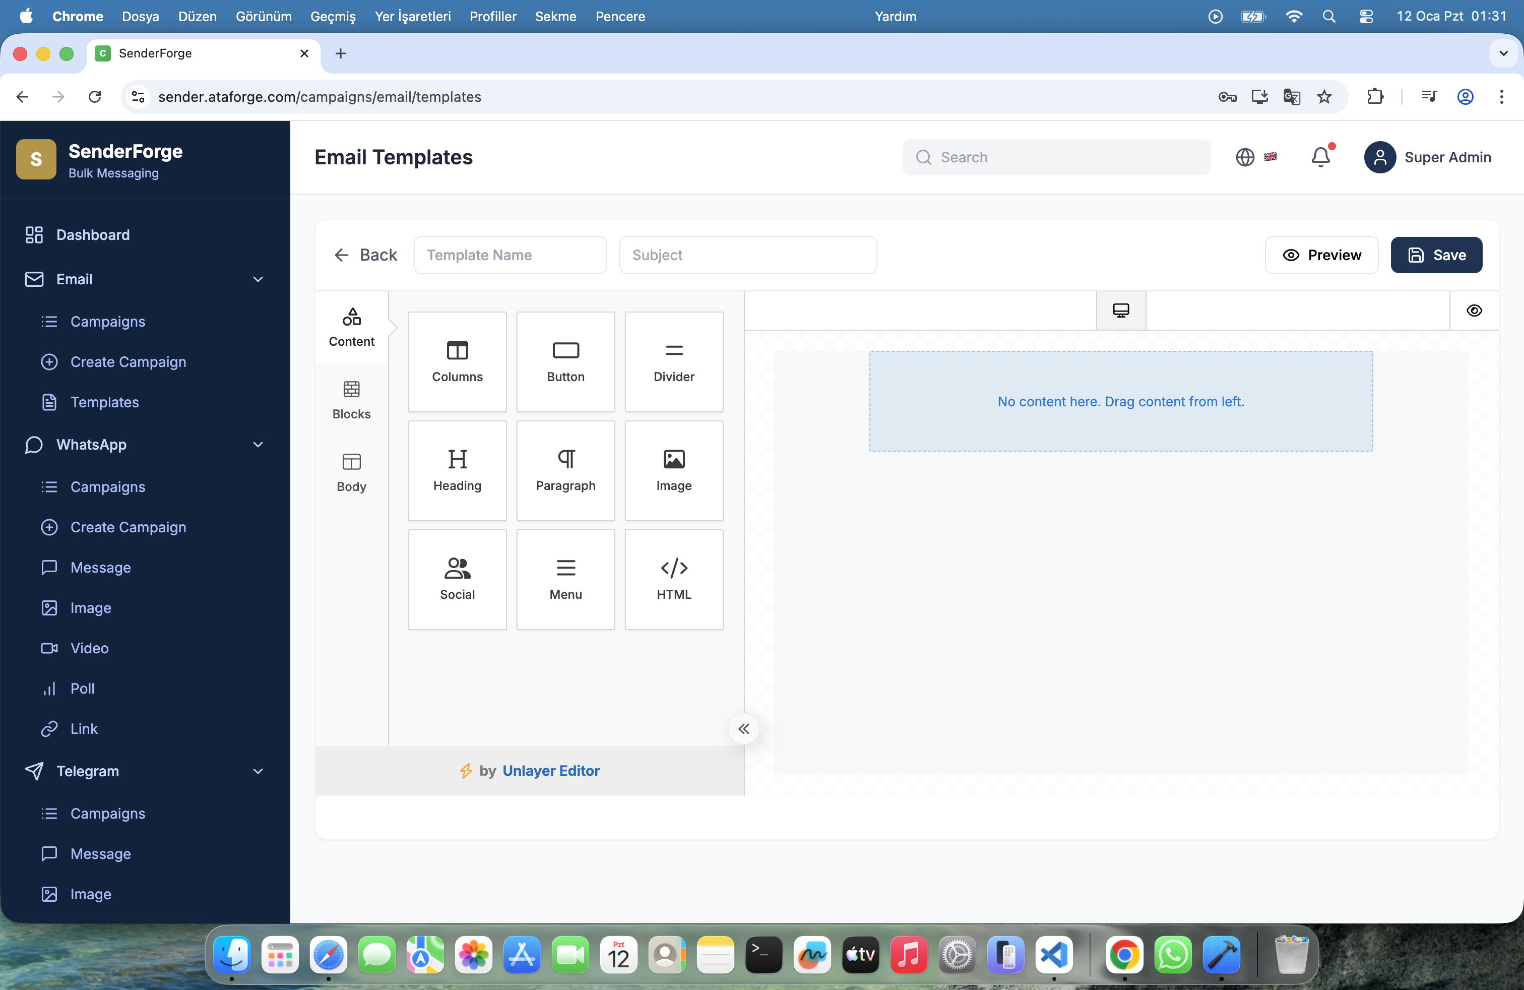The image size is (1524, 990).
Task: Collapse the Telegram sidebar section
Action: [258, 771]
